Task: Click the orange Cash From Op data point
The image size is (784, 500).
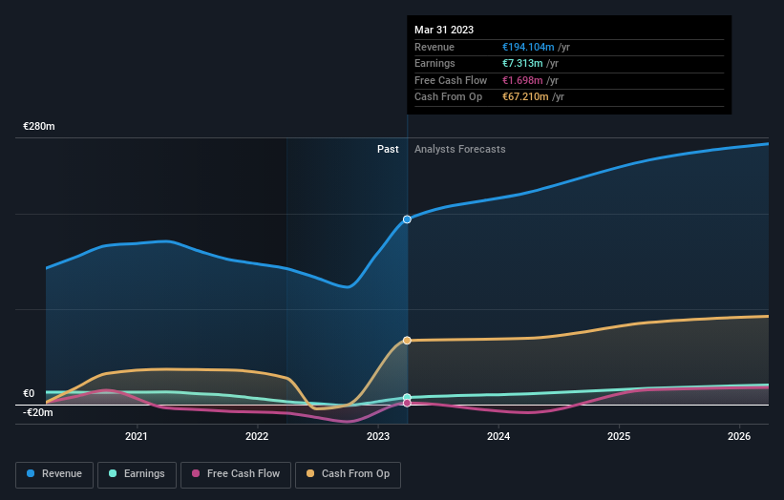Action: point(407,340)
